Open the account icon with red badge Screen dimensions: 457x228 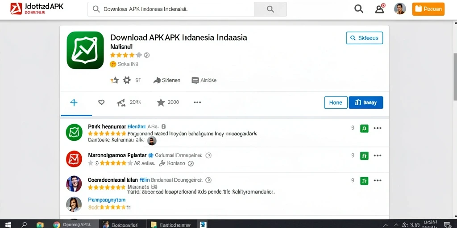(380, 9)
